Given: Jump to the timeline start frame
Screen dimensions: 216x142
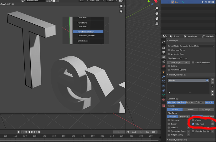Looking at the screenshot, I should [22, 132].
